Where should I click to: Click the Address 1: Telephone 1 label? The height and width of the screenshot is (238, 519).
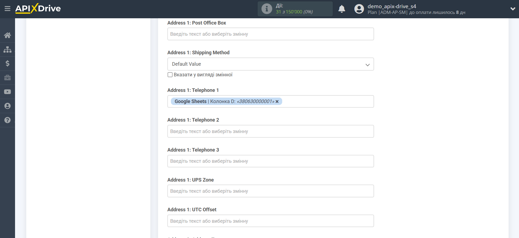[x=193, y=90]
